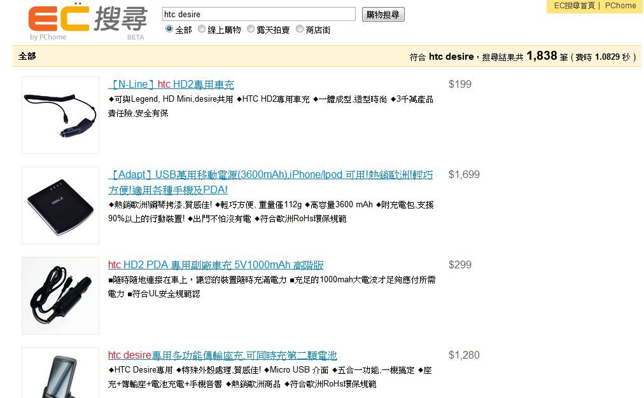The image size is (644, 398).
Task: Click the description starting HTC Desire專用
Action: coord(270,377)
